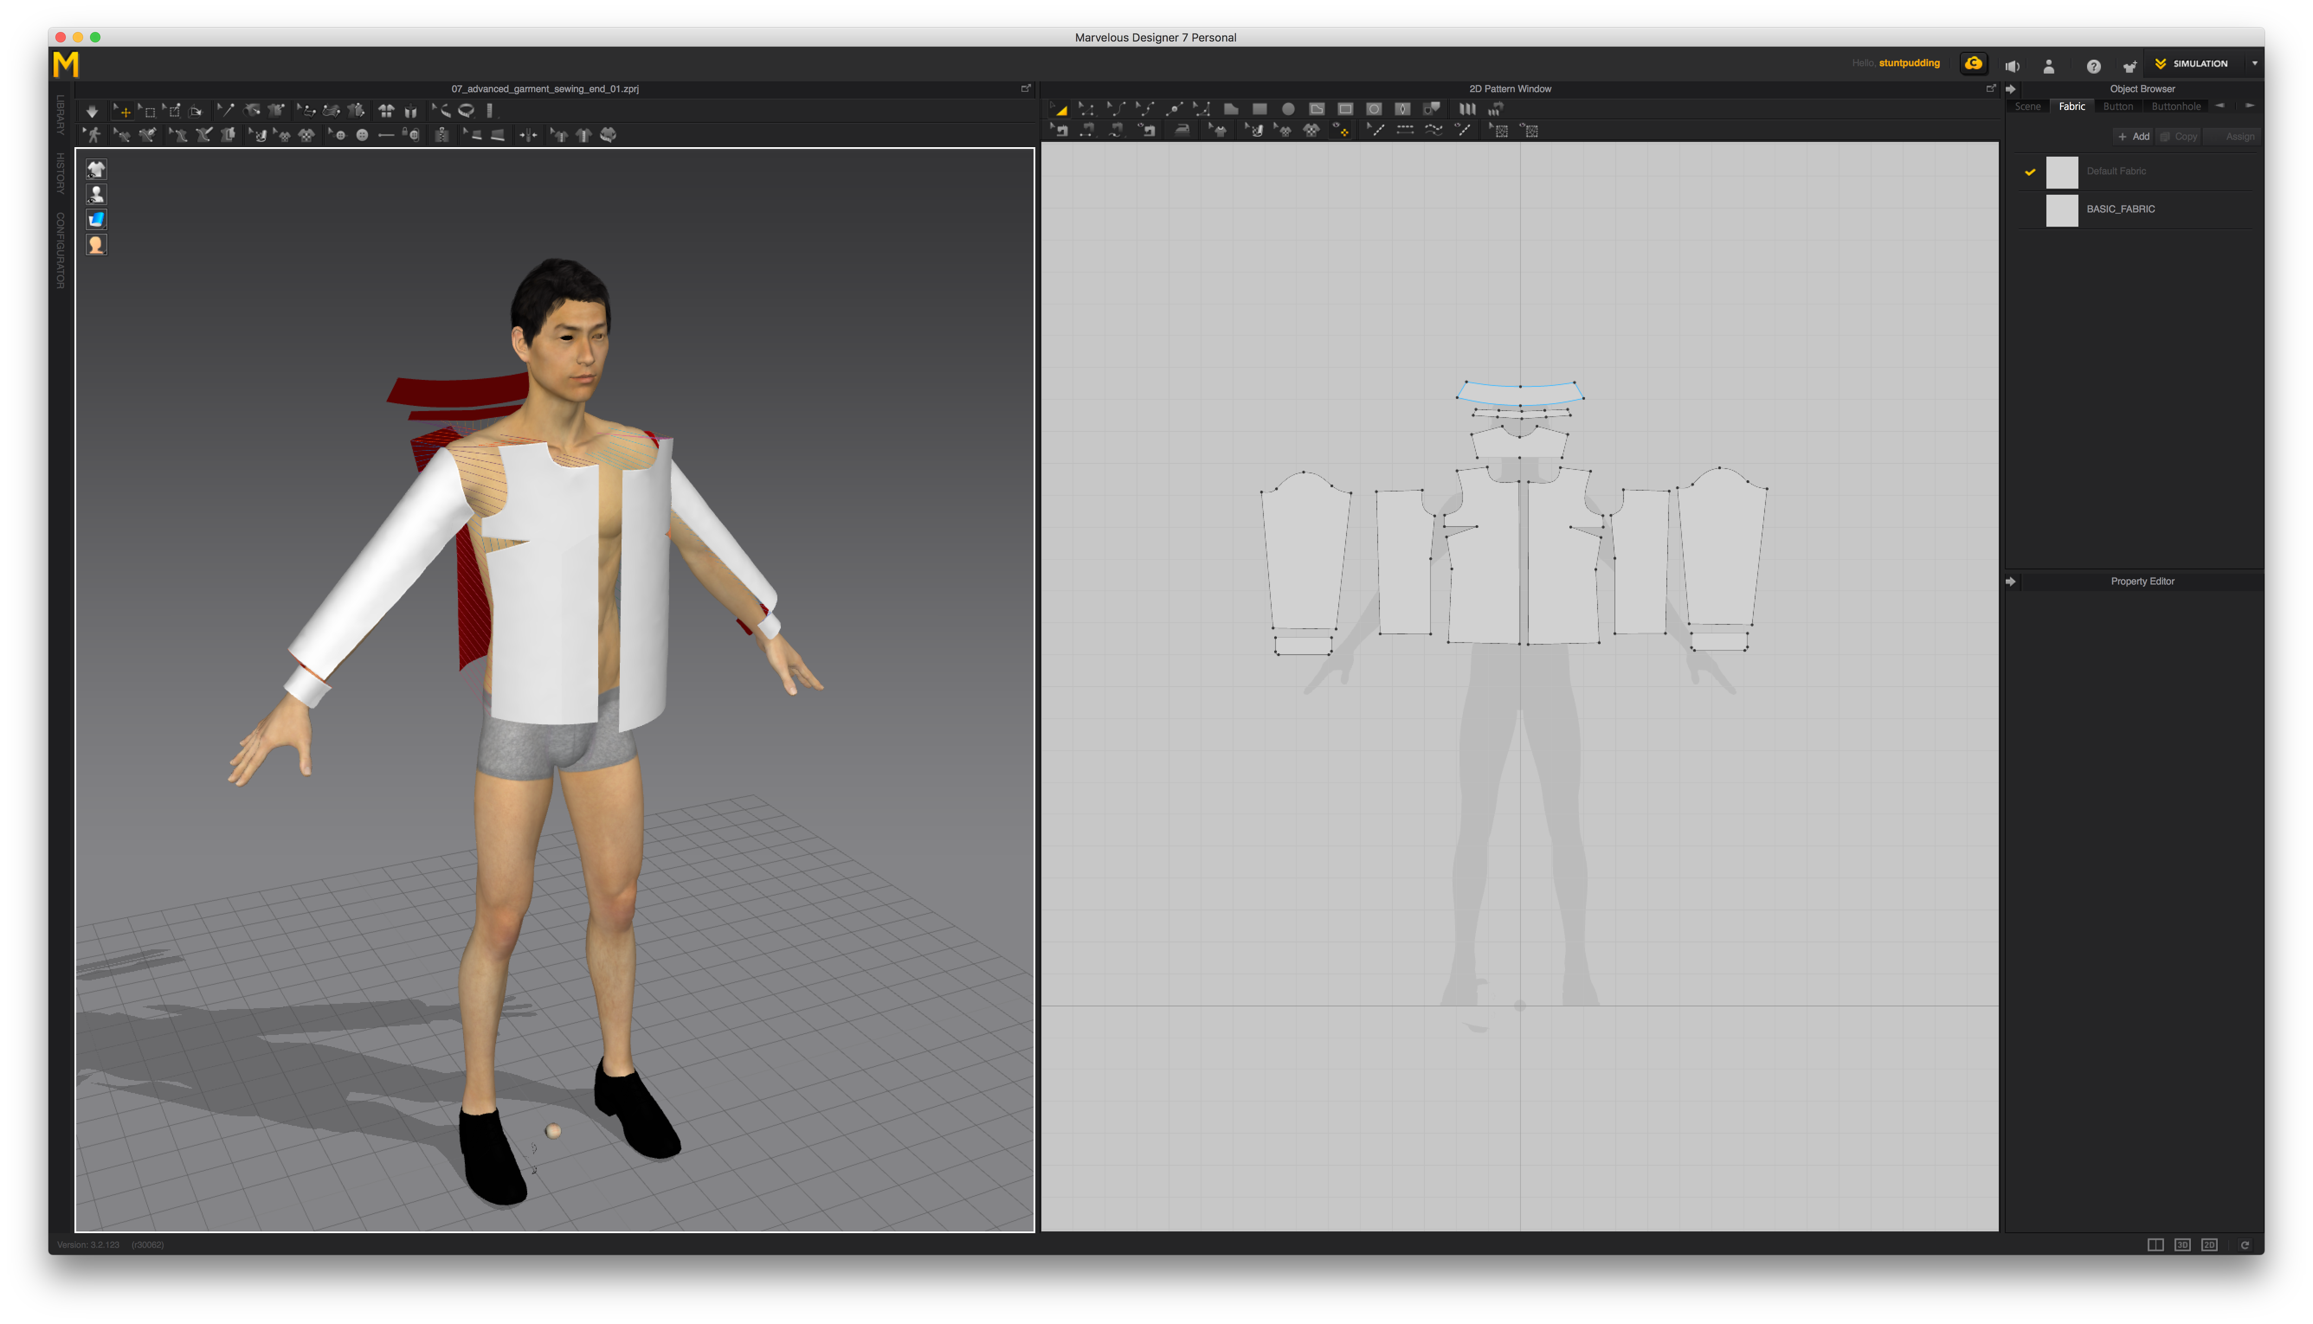Open the LIBRARY side tab
This screenshot has height=1324, width=2313.
pos(60,116)
